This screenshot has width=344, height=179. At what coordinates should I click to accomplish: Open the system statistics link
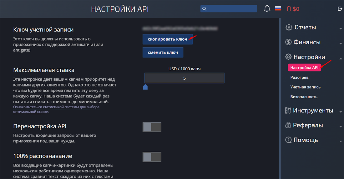click(x=56, y=109)
